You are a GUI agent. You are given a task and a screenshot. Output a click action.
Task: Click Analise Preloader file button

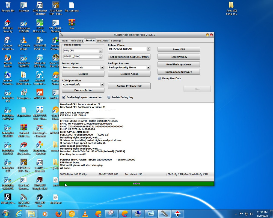[129, 86]
